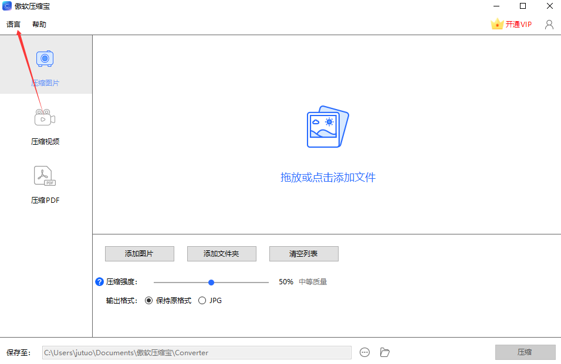Screen dimensions: 561x364
Task: Minimize the 傲软压缩宝 window
Action: pos(496,6)
